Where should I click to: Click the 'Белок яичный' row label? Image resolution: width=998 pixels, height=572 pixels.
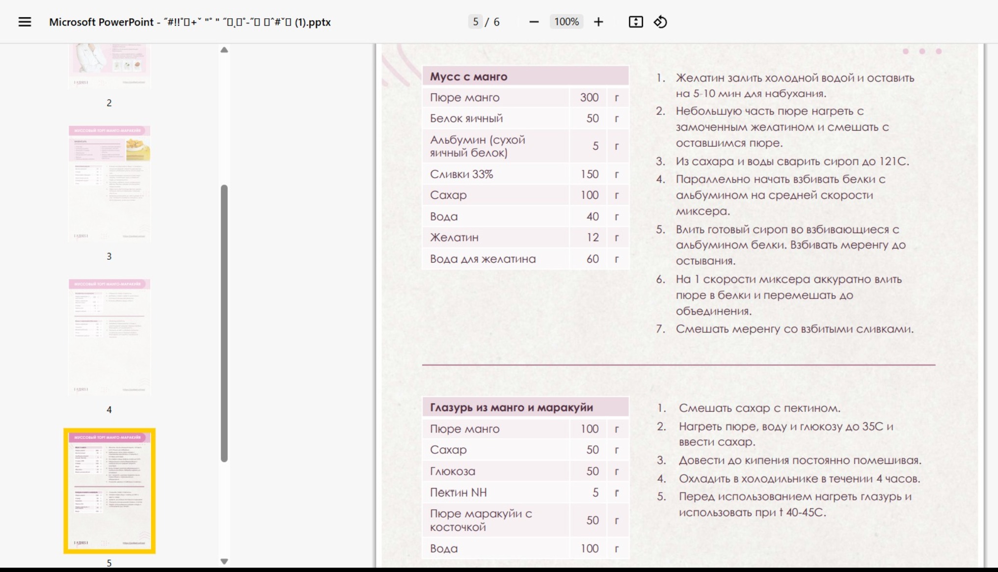[466, 118]
